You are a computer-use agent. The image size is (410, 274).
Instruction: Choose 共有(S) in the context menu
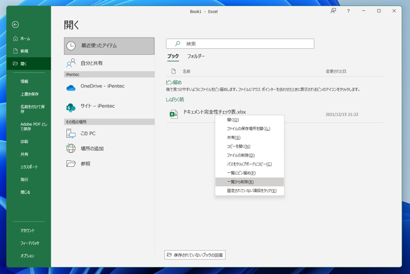tap(250, 138)
